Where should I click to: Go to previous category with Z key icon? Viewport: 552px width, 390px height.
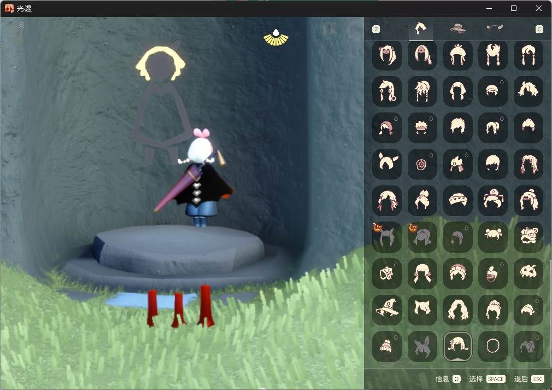coord(376,29)
